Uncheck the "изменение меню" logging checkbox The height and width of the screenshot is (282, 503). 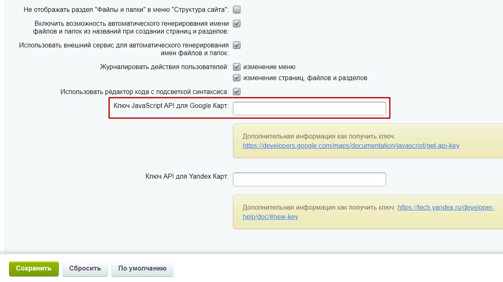point(237,67)
